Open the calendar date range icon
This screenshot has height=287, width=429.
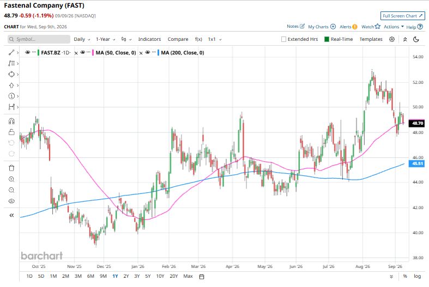[202, 277]
